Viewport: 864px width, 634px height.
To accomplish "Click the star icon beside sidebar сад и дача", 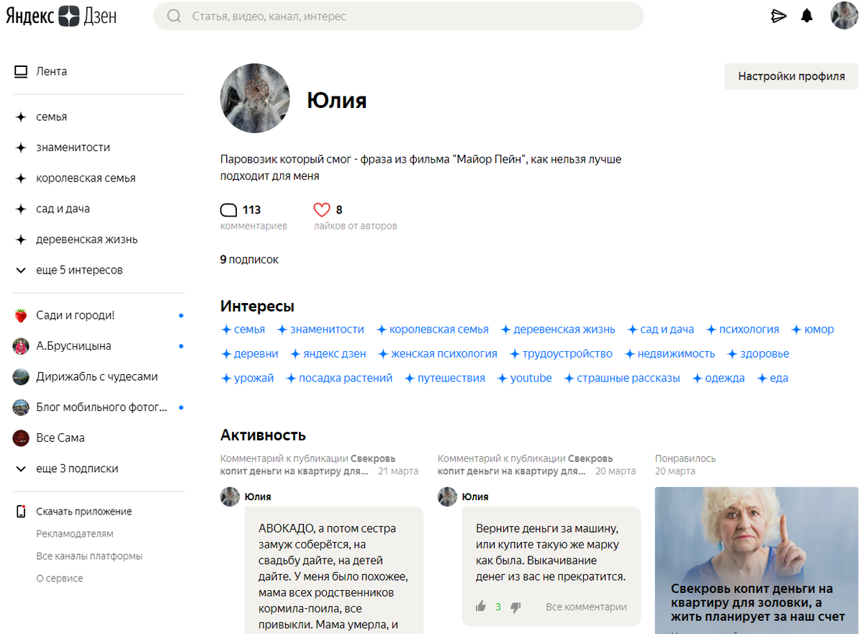I will coord(21,209).
